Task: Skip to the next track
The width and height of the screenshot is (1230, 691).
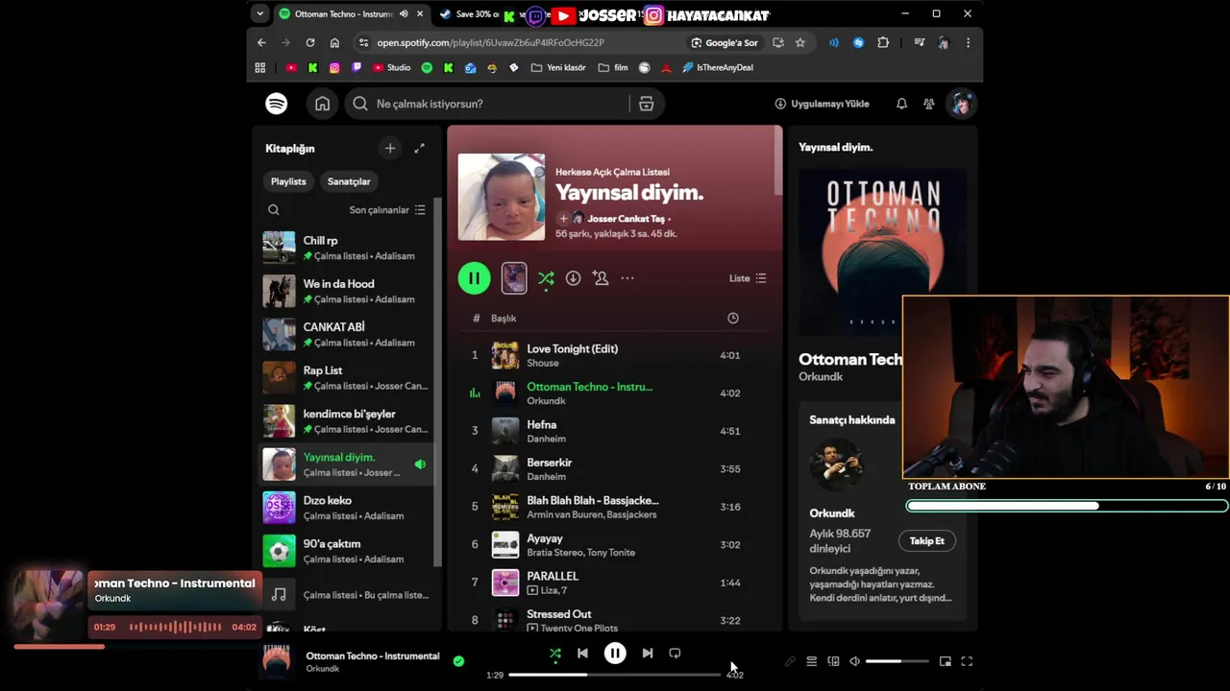Action: coord(648,653)
